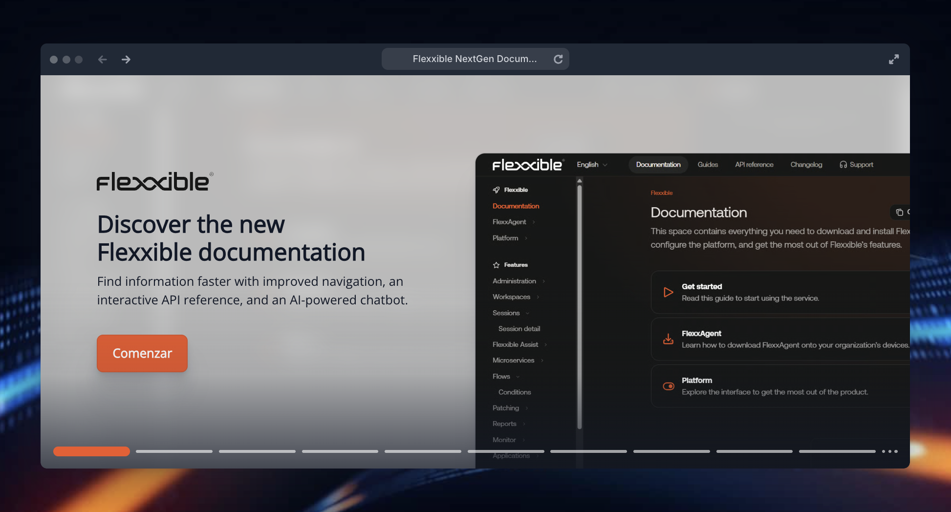The image size is (951, 512).
Task: Jump to the tenth progress segment
Action: 837,451
